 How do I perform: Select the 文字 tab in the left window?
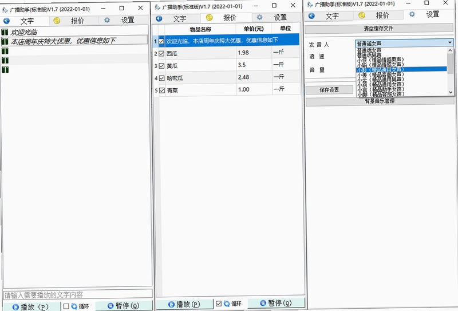click(25, 21)
